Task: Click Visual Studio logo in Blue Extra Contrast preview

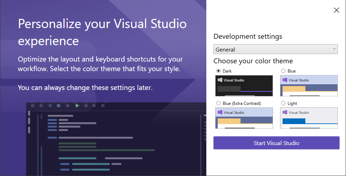Action: pos(220,112)
